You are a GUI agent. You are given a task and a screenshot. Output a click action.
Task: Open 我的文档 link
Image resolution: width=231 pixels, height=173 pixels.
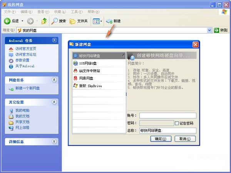click(x=22, y=116)
